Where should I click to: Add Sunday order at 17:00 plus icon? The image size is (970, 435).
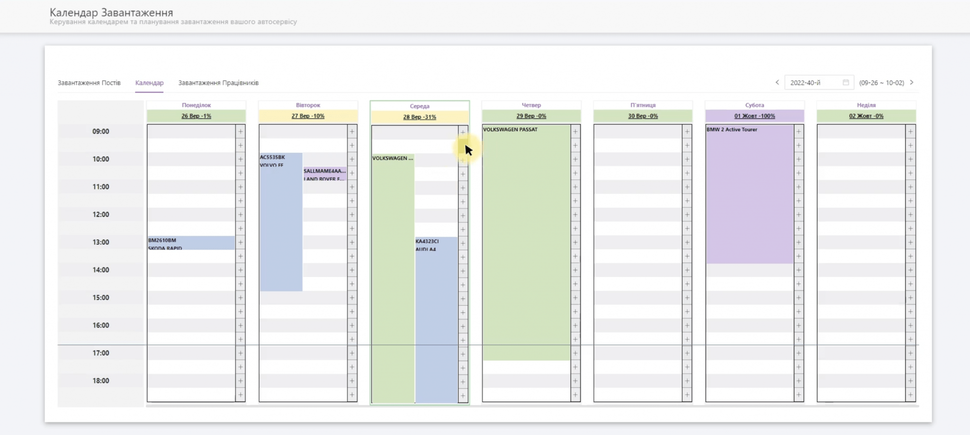(911, 353)
